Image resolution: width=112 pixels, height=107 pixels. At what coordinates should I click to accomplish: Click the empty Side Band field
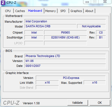pos(47,87)
